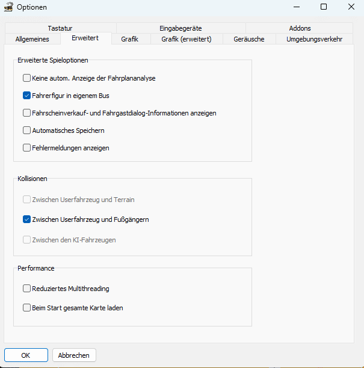Check Beim Start gesamte Karte laden

pyautogui.click(x=26, y=308)
